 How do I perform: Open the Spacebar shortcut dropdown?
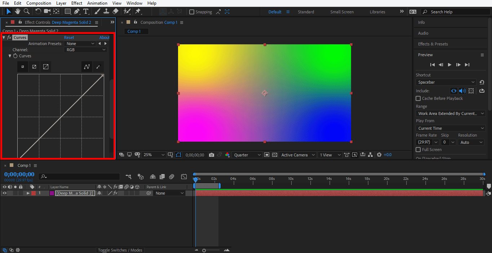click(446, 83)
